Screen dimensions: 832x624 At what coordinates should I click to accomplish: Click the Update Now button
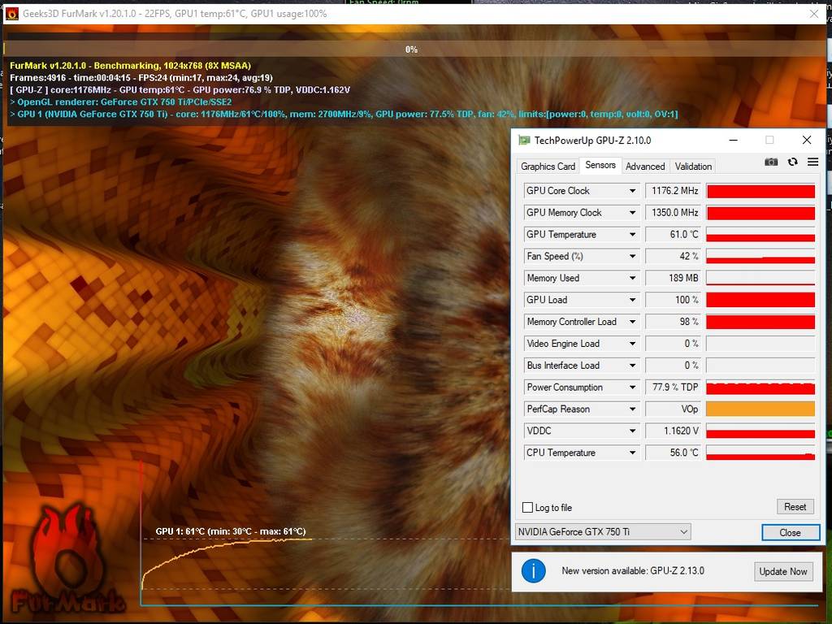(x=783, y=571)
